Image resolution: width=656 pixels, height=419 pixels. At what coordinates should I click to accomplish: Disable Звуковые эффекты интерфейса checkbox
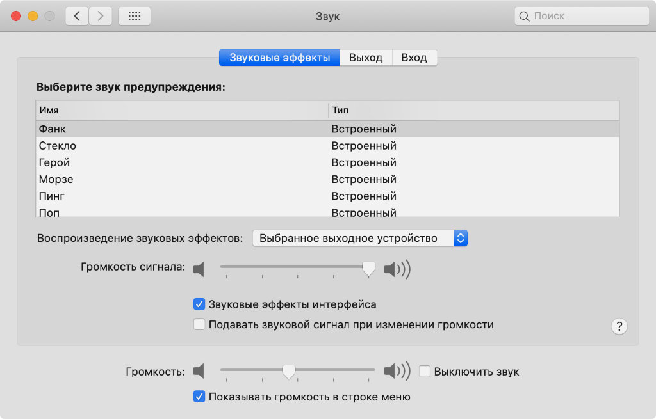point(199,304)
